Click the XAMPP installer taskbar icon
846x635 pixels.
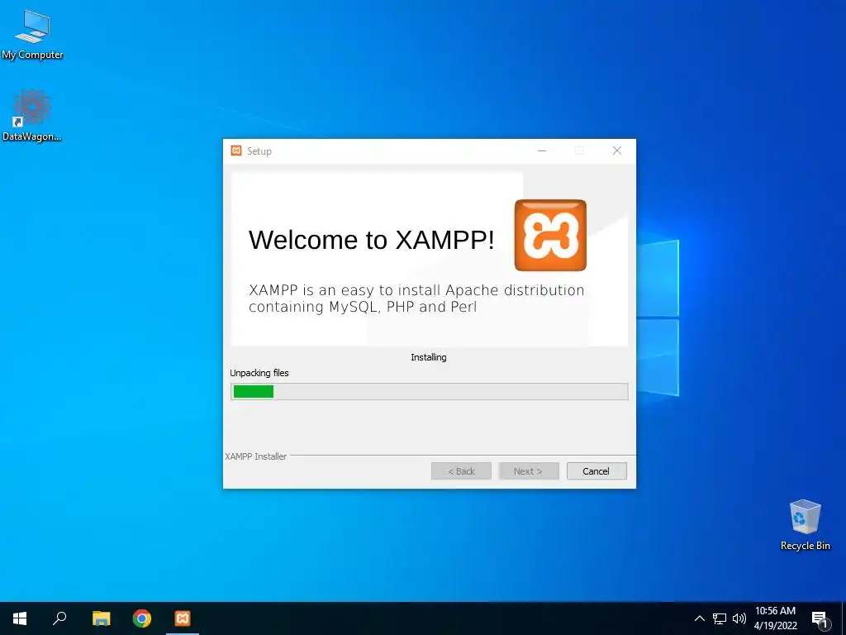tap(183, 618)
